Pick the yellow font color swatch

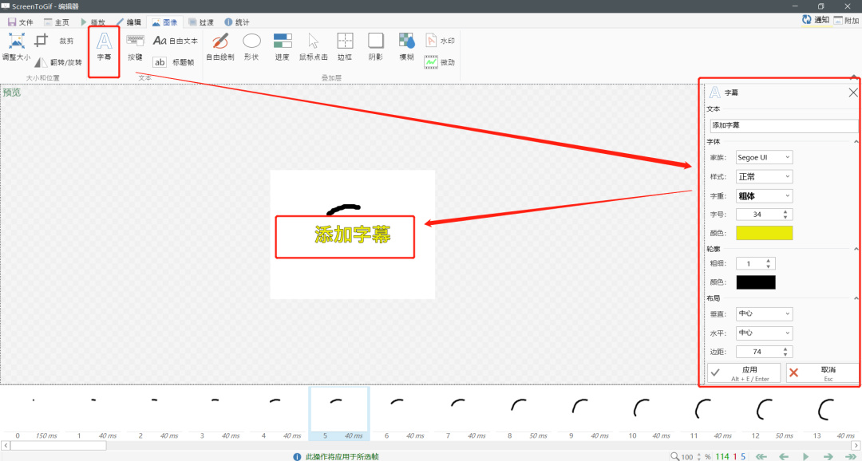click(x=764, y=233)
